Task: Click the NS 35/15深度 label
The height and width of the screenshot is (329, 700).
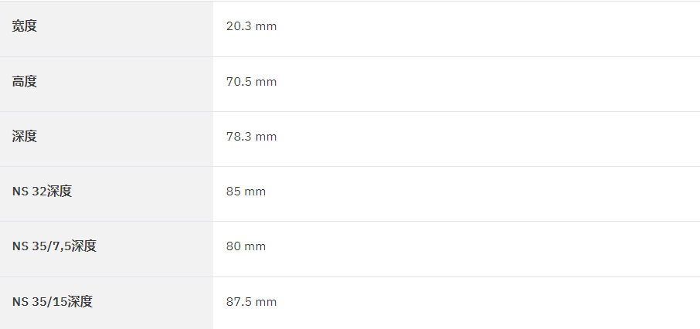Action: (x=53, y=302)
